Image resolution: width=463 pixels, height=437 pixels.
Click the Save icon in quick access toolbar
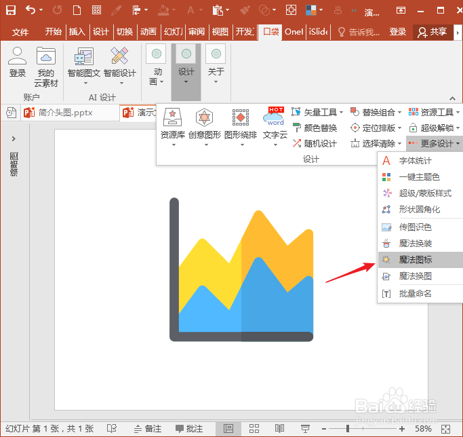click(10, 10)
